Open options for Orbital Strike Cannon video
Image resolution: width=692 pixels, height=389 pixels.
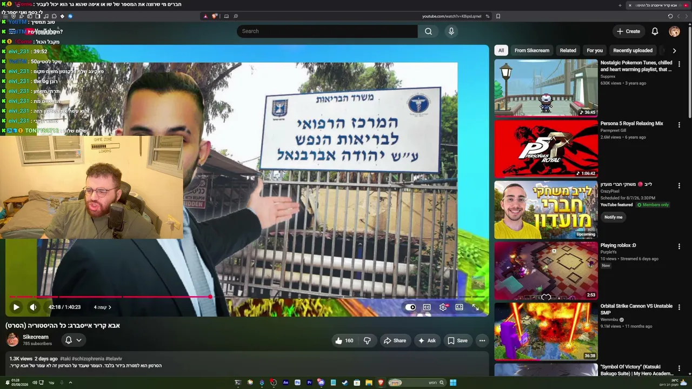point(680,307)
